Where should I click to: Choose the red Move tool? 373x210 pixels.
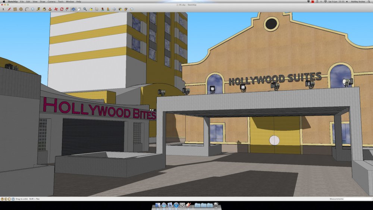click(56, 9)
